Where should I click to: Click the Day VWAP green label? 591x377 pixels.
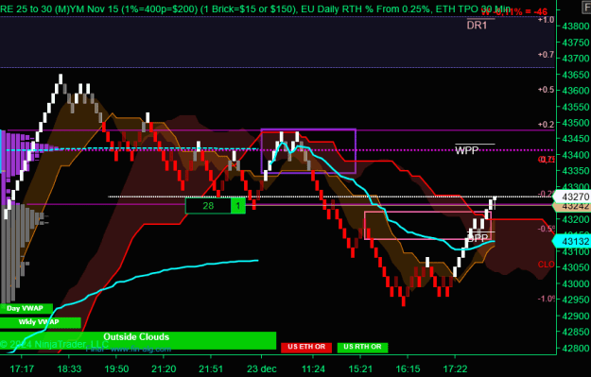pos(26,308)
